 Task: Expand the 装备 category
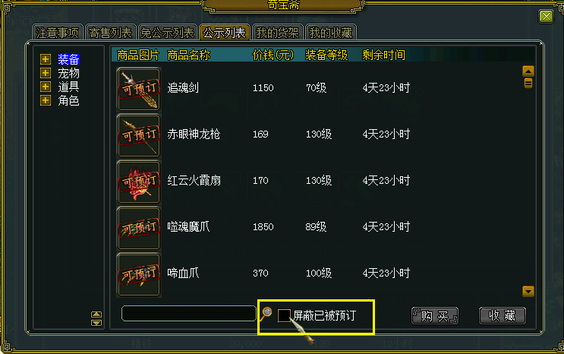(46, 59)
